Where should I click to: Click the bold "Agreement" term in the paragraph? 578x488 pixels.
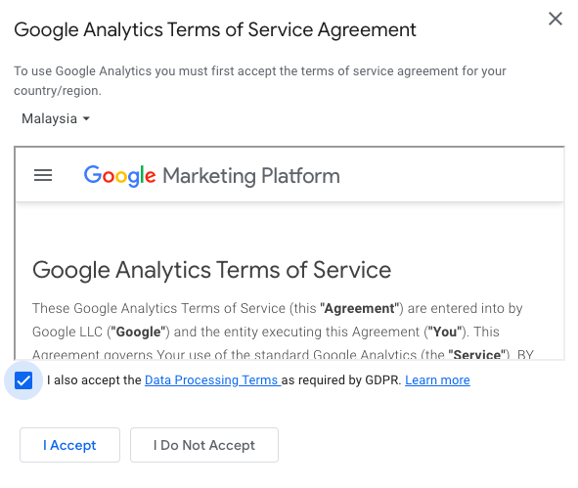coord(359,308)
